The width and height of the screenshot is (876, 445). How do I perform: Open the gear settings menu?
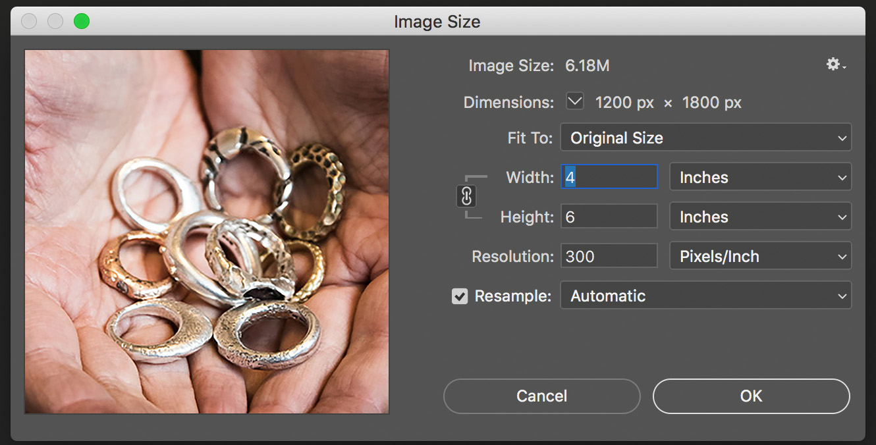pos(836,65)
